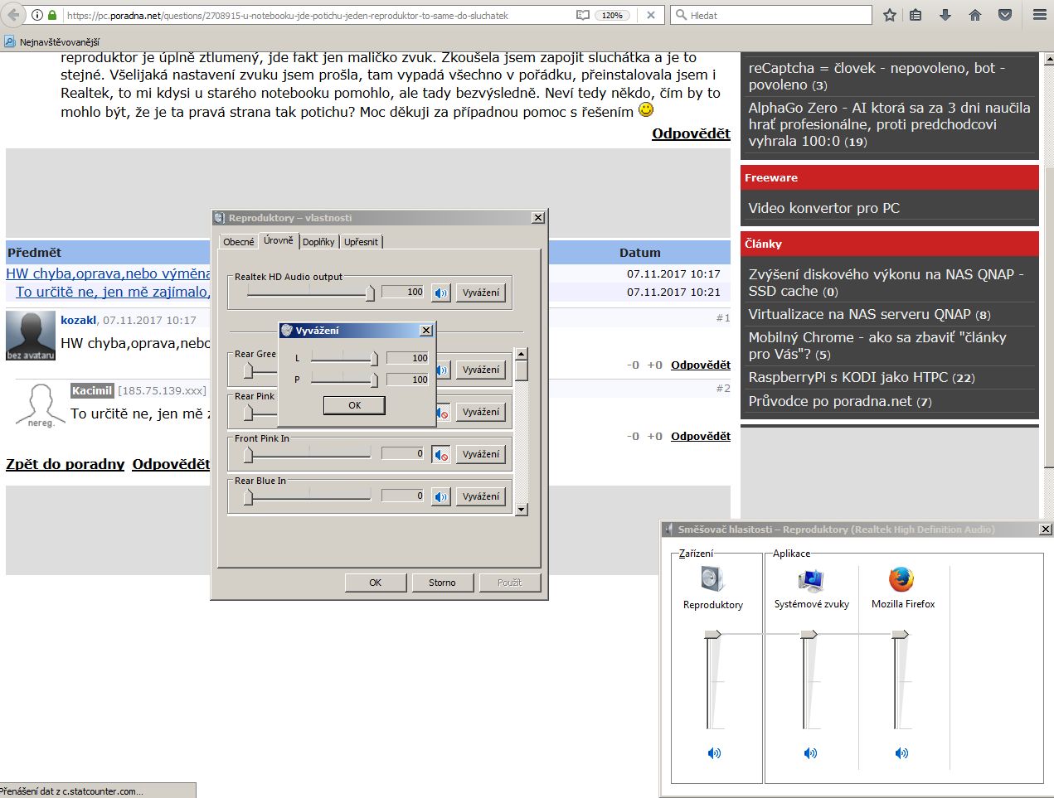This screenshot has height=798, width=1054.
Task: Open the Firefox downloads arrow
Action: [x=945, y=15]
